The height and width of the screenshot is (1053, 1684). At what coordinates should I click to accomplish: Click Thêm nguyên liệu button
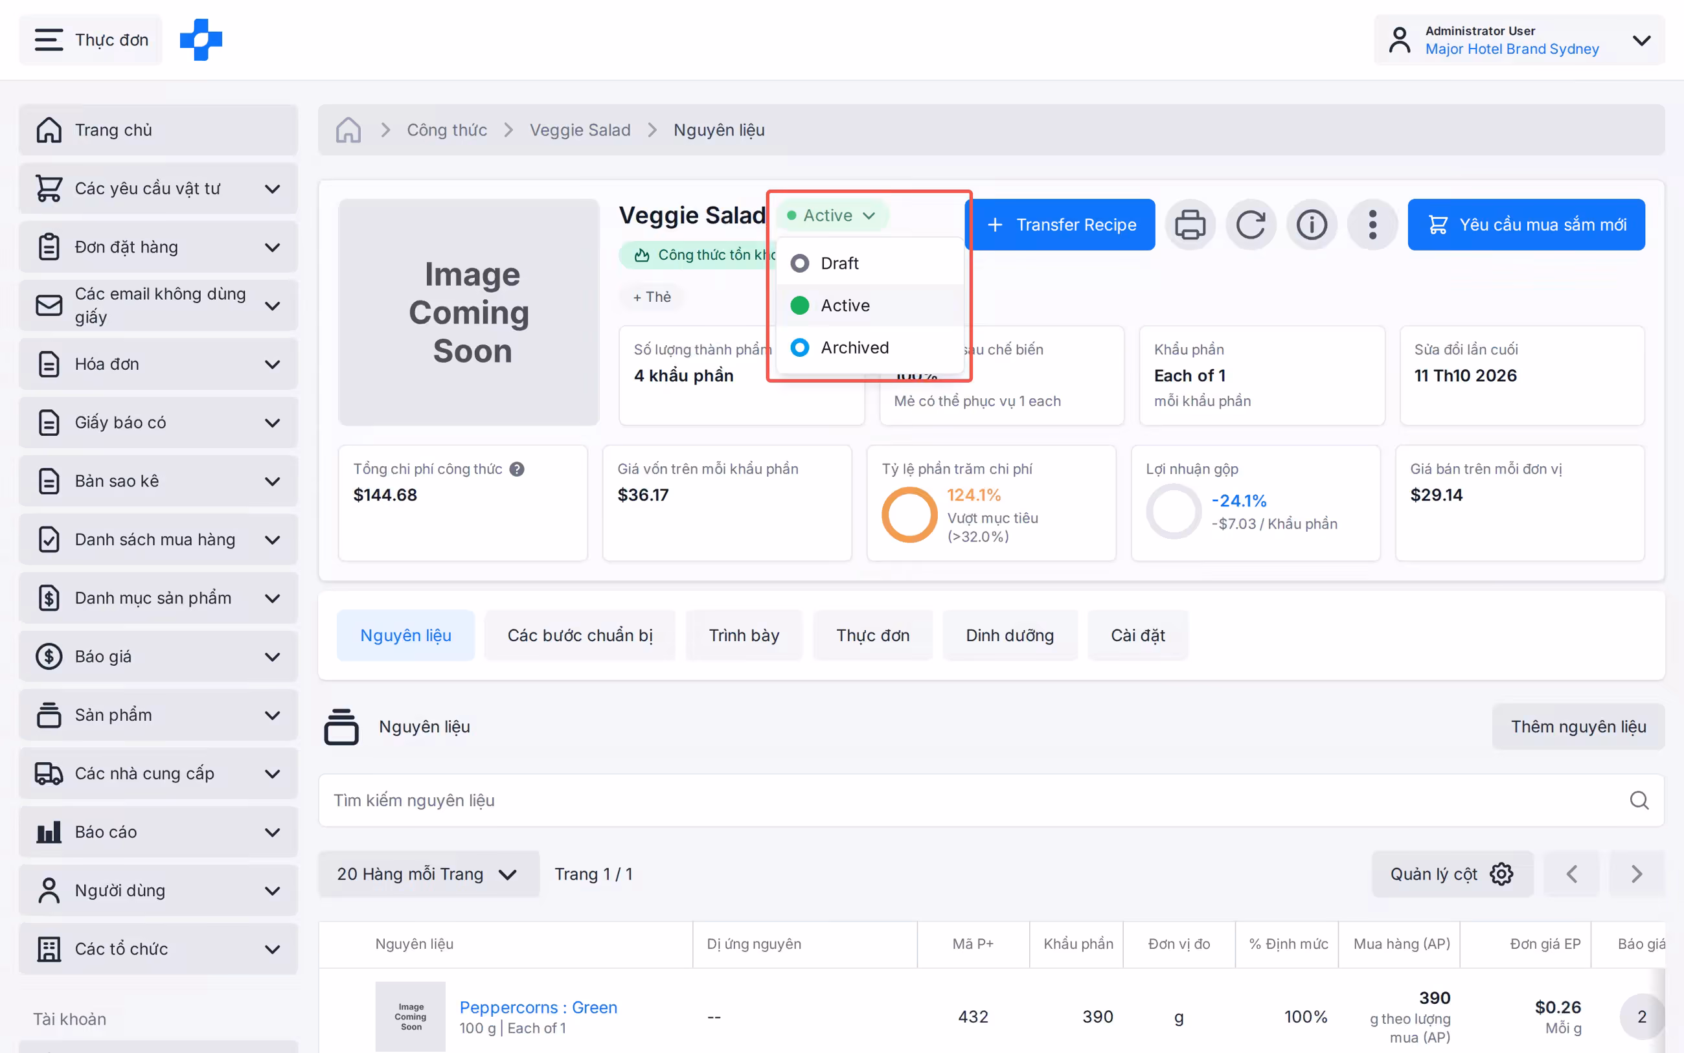tap(1578, 727)
